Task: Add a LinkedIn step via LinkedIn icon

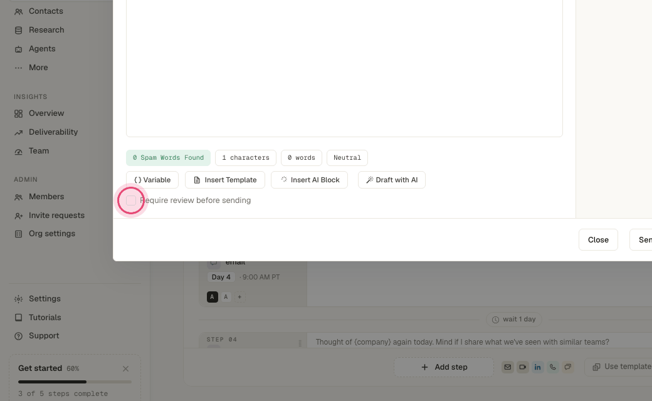Action: 538,367
